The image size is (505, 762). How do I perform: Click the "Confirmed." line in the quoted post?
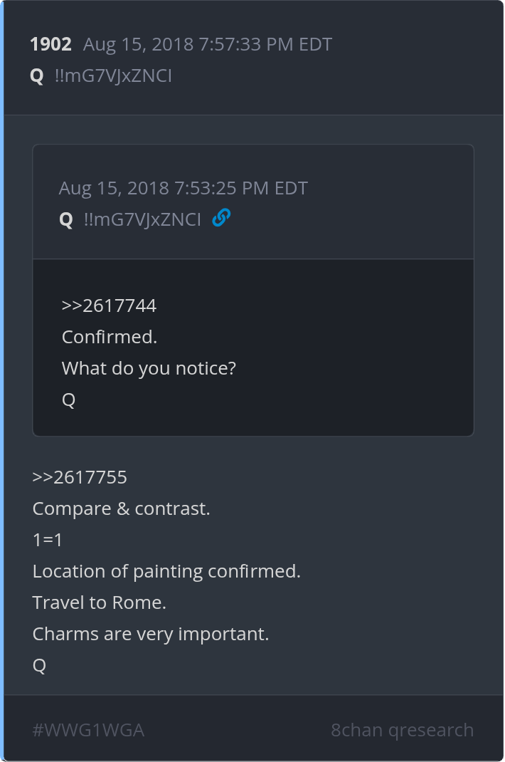pos(110,337)
